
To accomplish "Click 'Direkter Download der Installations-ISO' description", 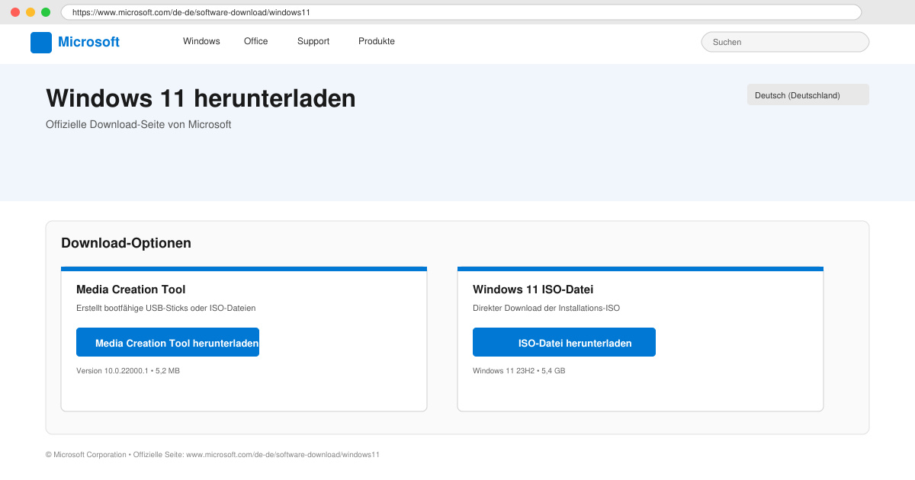I will (x=547, y=309).
